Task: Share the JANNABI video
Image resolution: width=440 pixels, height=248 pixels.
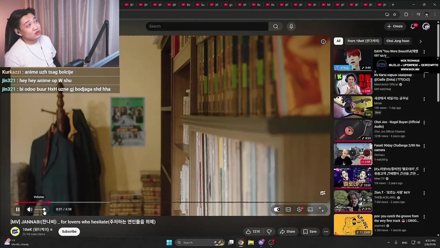Action: coord(287,231)
